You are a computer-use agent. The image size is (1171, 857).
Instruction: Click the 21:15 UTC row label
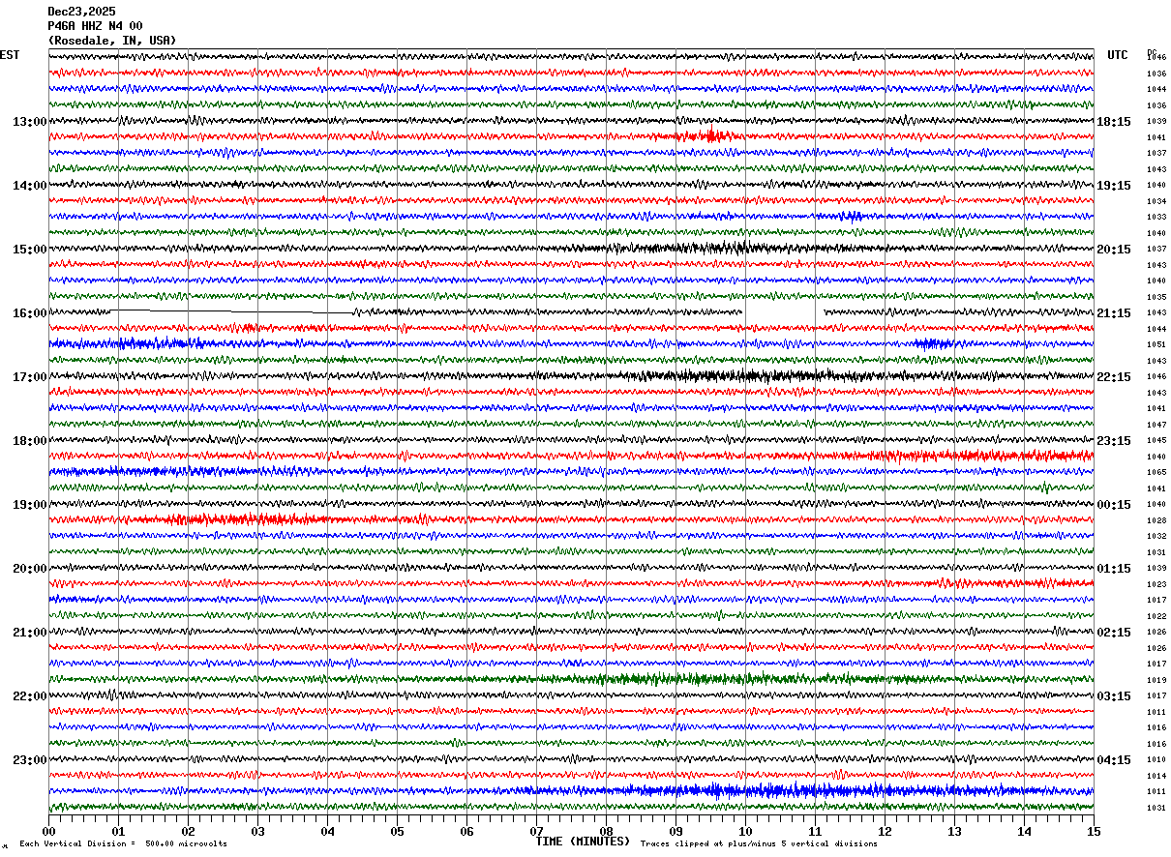click(1114, 313)
